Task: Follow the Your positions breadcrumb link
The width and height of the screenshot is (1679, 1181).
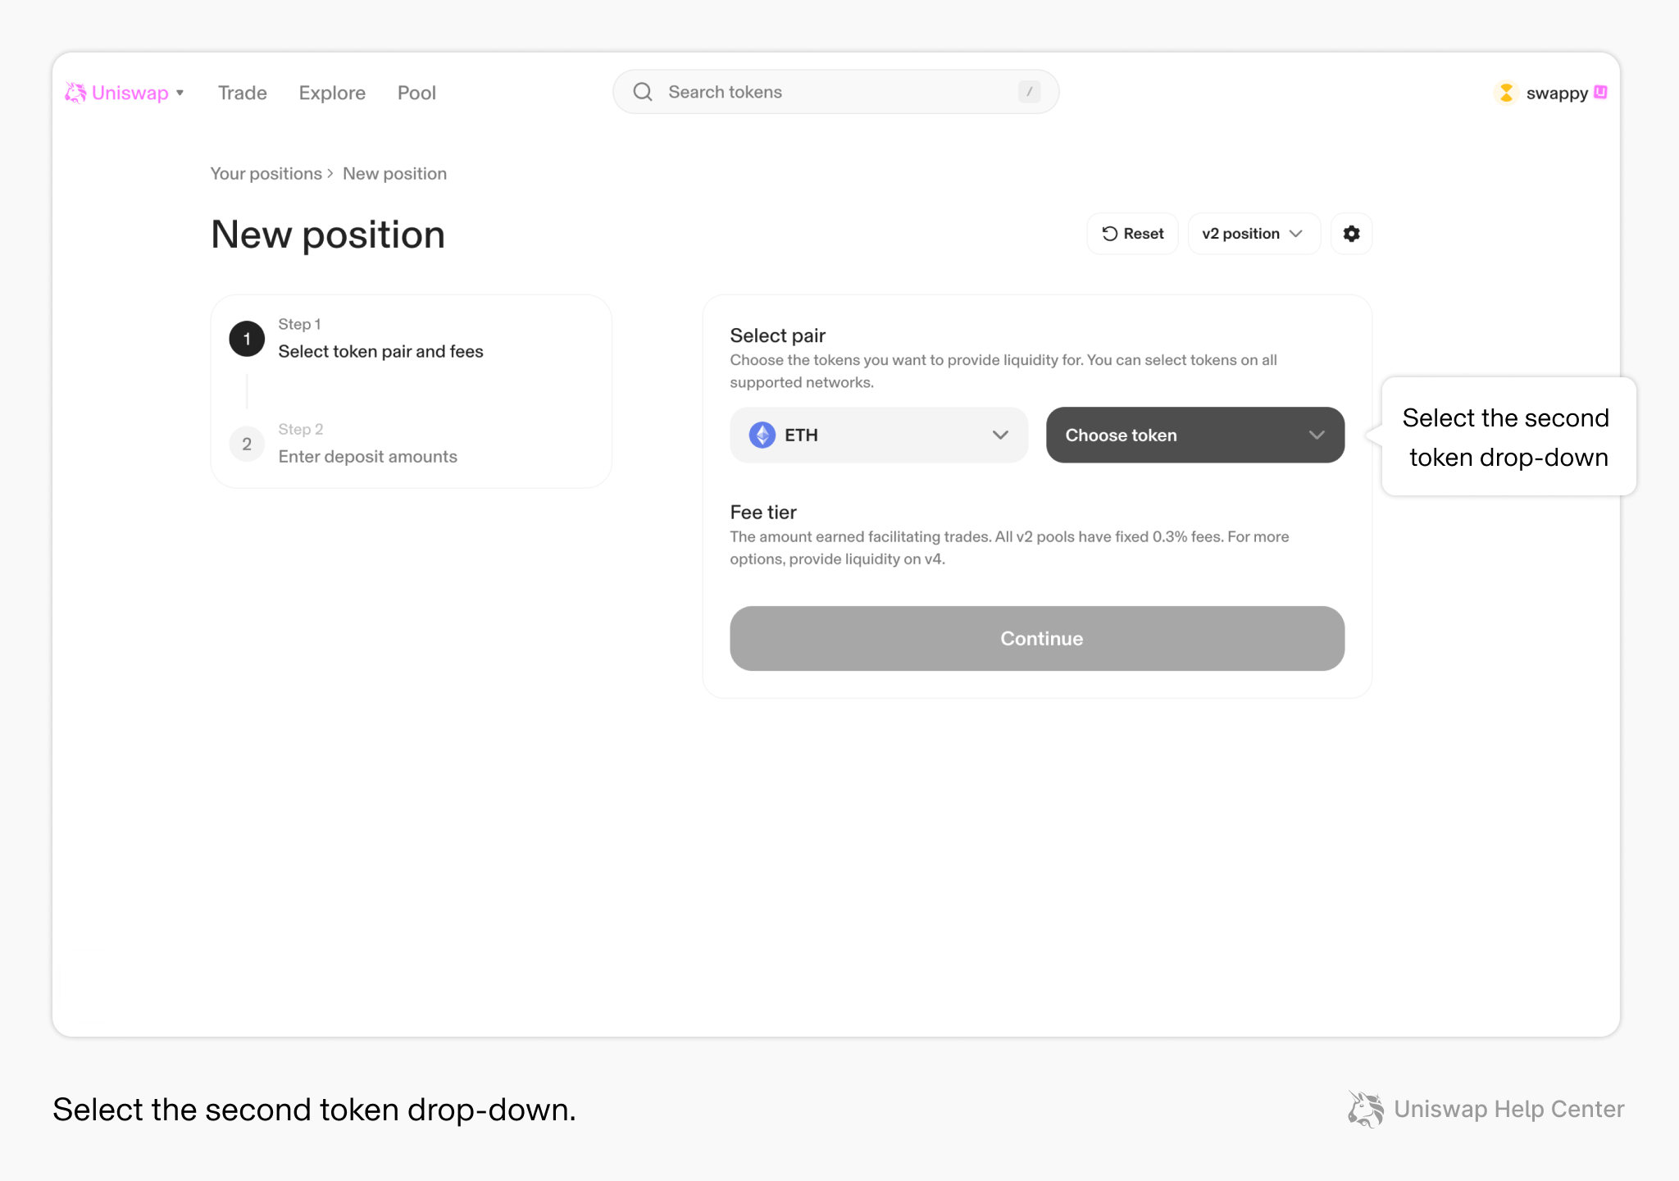Action: pyautogui.click(x=266, y=174)
